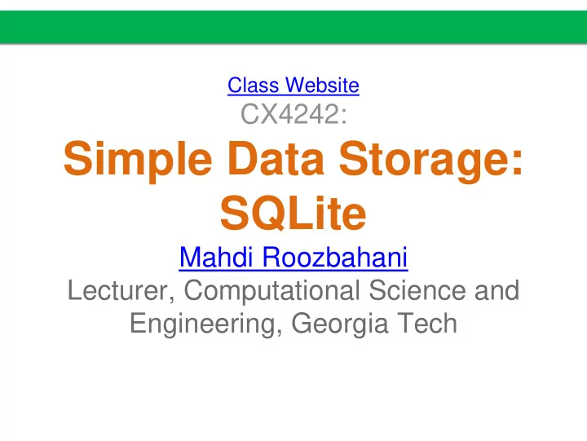The height and width of the screenshot is (441, 587).
Task: Open the Class Website link
Action: coord(293,85)
